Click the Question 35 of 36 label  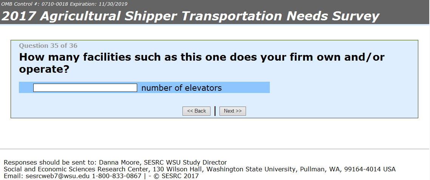pyautogui.click(x=48, y=46)
